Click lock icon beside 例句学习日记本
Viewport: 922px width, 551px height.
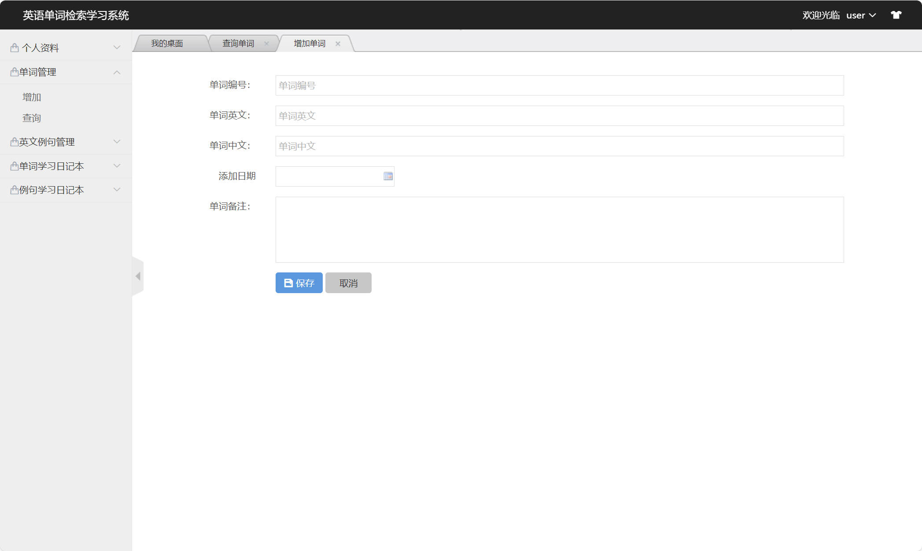pos(15,190)
